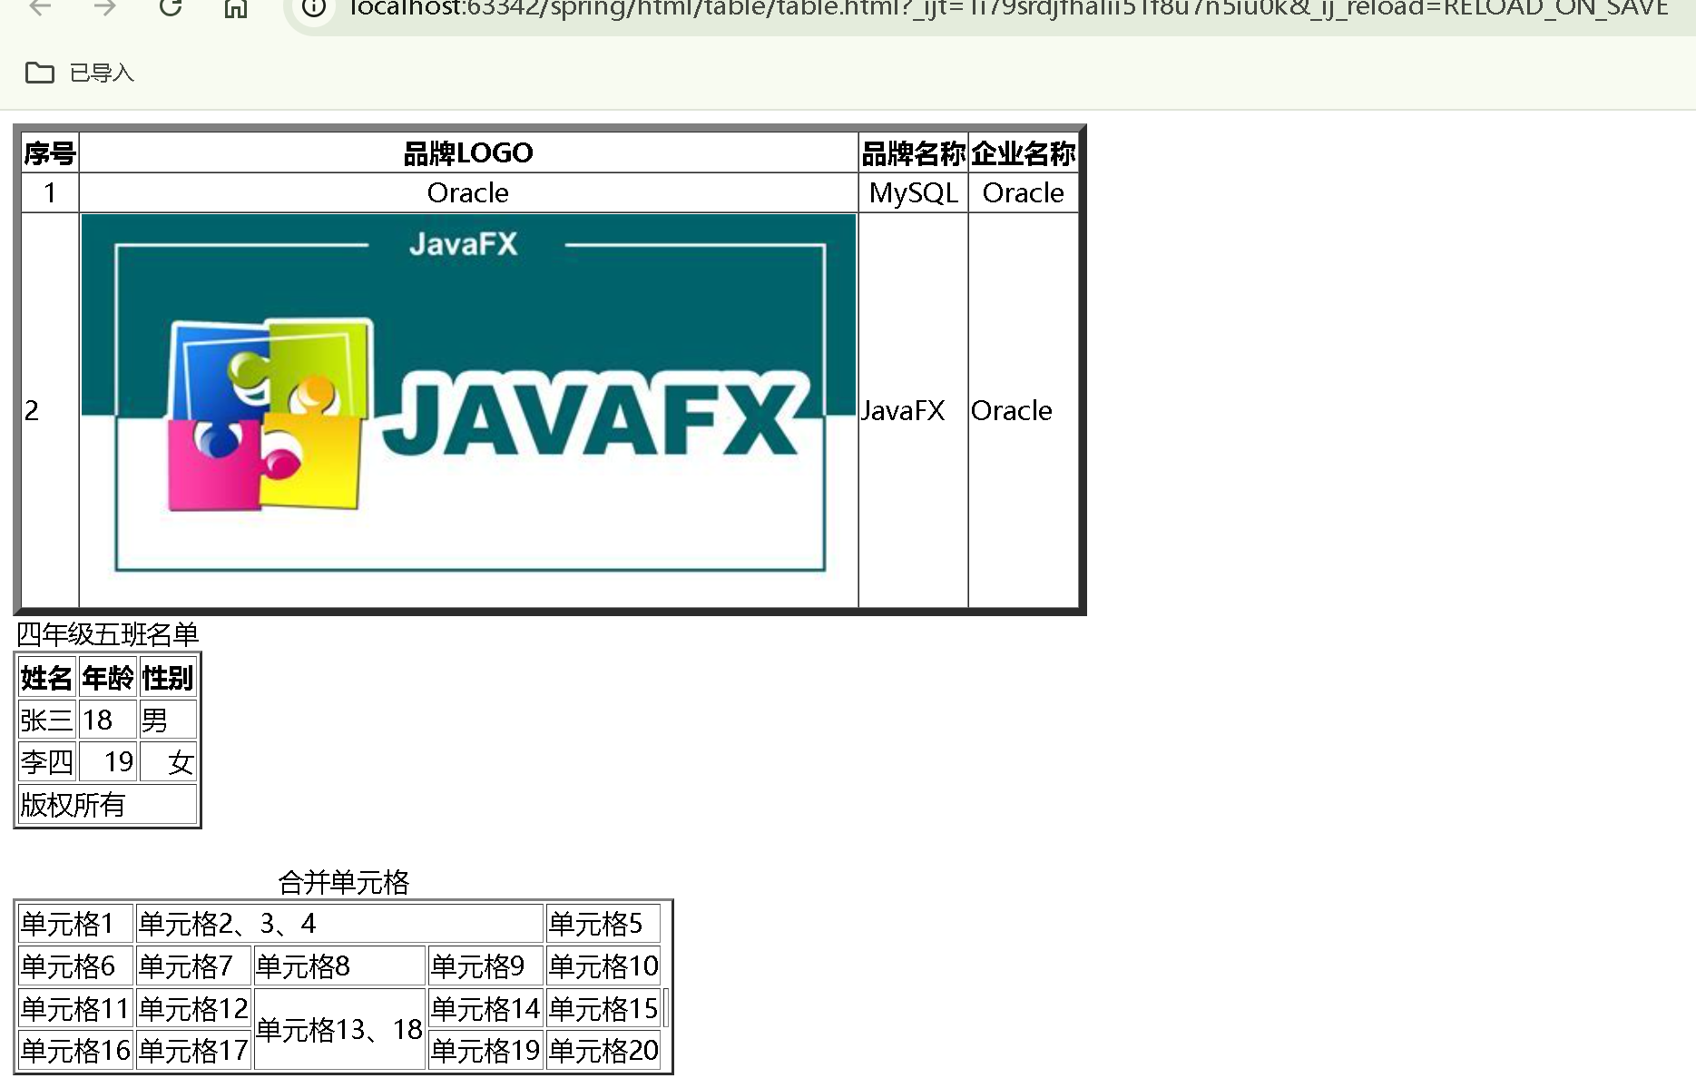
Task: Select cell 单元格9
Action: pos(485,965)
